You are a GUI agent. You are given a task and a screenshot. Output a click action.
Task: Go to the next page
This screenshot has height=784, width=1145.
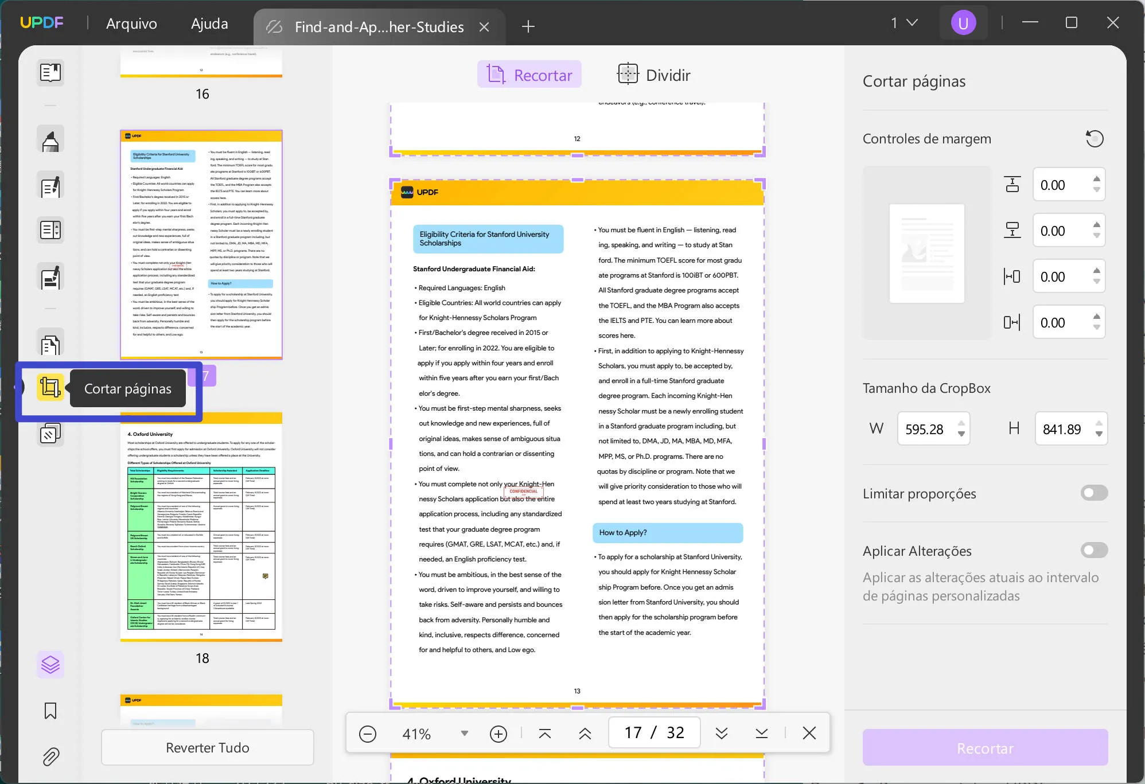(x=722, y=734)
